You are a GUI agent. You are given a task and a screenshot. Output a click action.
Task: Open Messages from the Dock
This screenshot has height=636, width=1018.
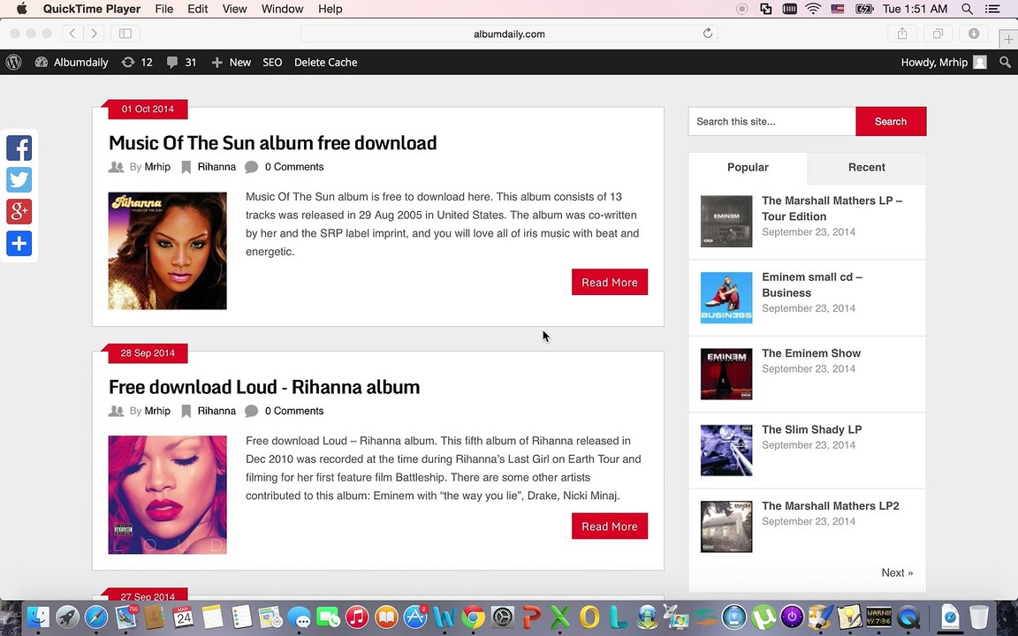pyautogui.click(x=299, y=617)
